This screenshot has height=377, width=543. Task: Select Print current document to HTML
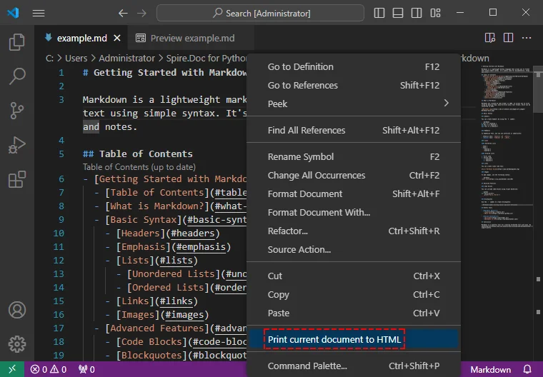(334, 339)
